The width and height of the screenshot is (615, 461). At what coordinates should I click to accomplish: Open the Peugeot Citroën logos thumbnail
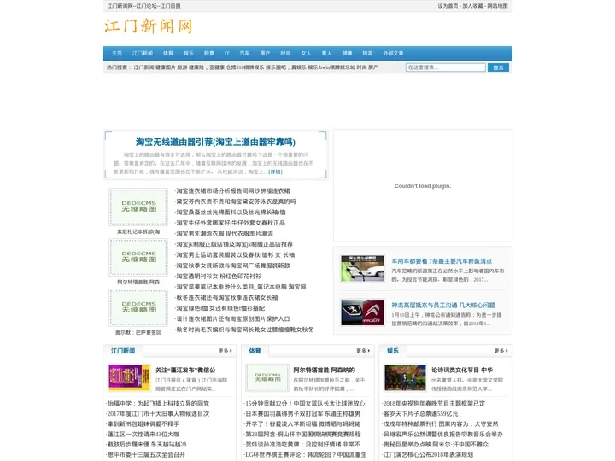(x=362, y=312)
